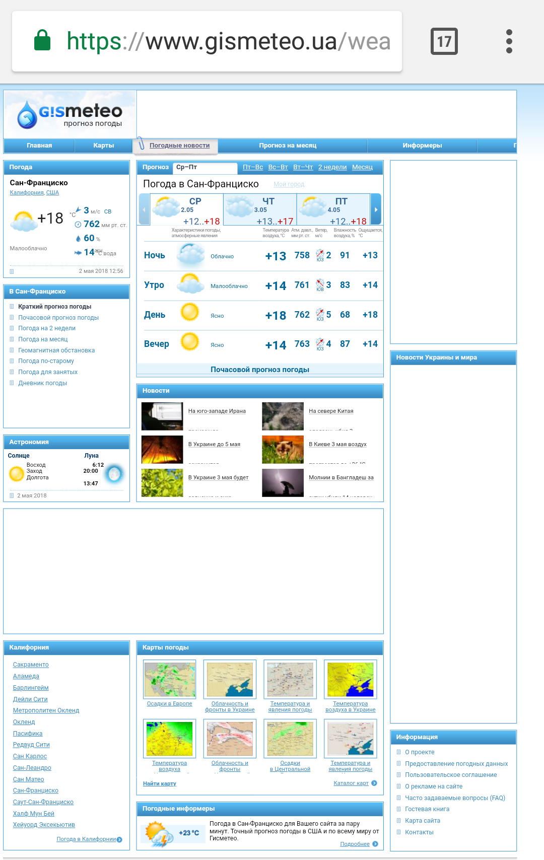Click the Каталог карт link
This screenshot has width=544, height=860.
point(351,783)
